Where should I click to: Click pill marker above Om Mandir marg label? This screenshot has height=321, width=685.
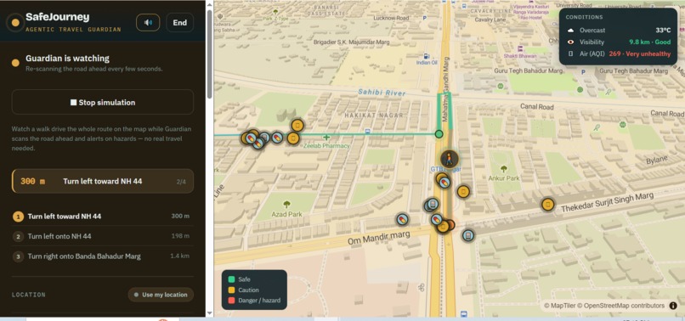click(x=402, y=219)
